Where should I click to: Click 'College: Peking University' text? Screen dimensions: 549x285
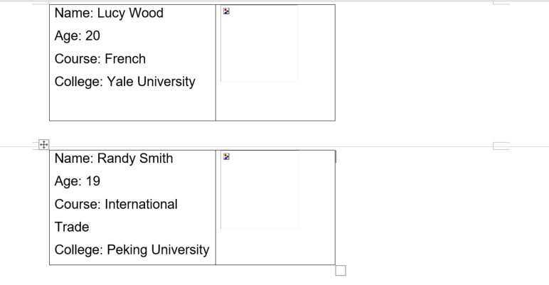click(132, 249)
